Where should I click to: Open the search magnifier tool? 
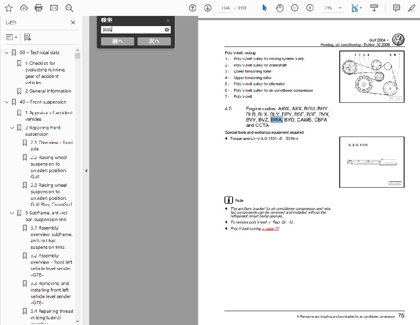tap(69, 8)
